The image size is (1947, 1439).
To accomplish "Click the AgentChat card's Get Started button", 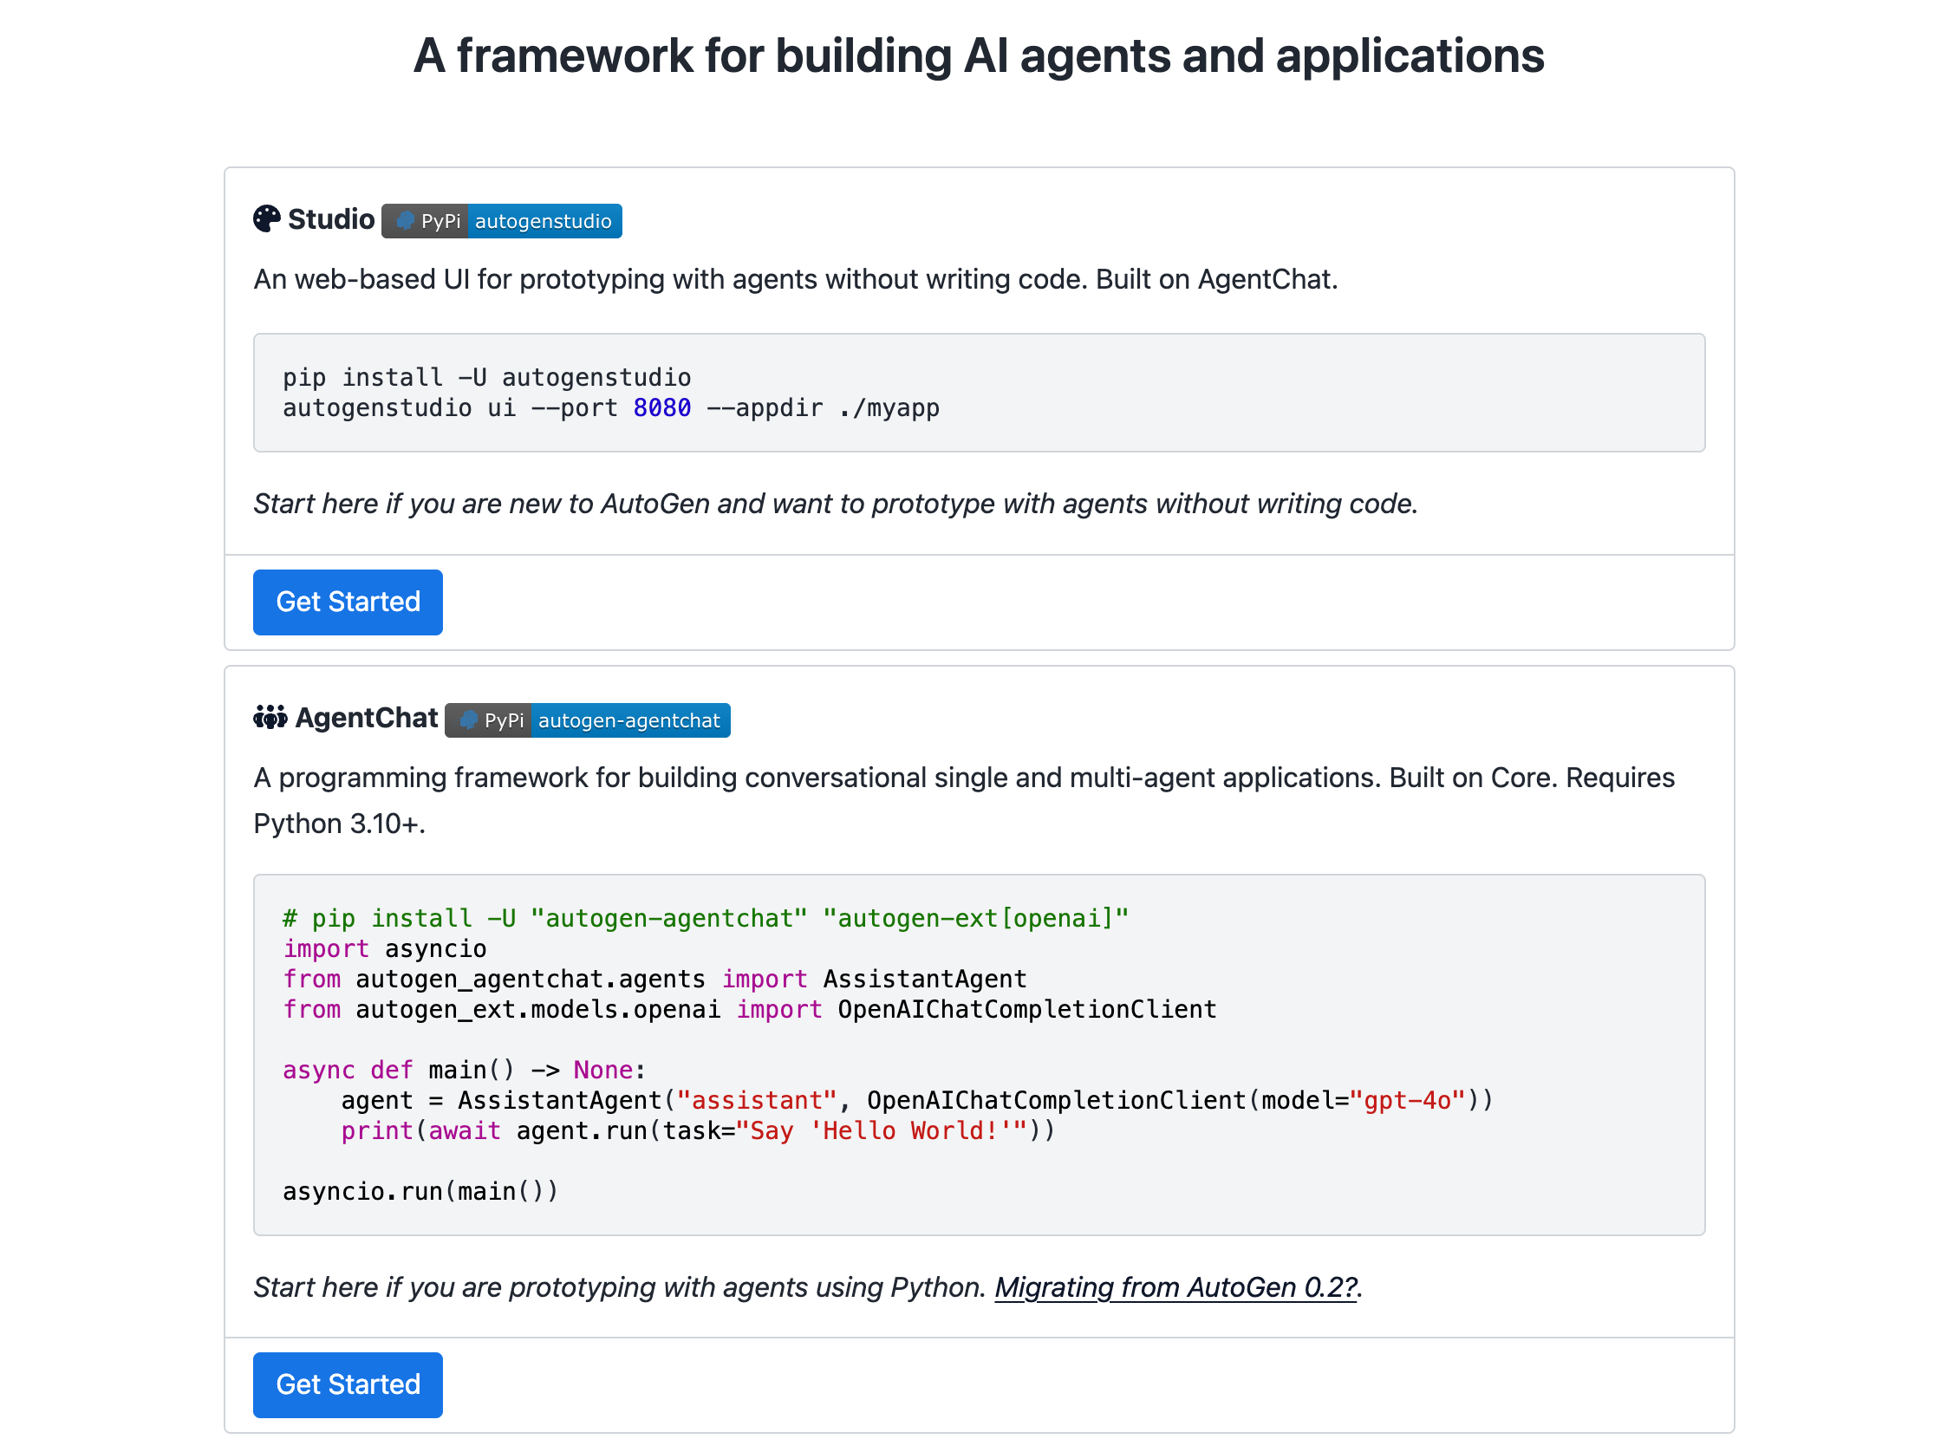I will click(348, 1386).
